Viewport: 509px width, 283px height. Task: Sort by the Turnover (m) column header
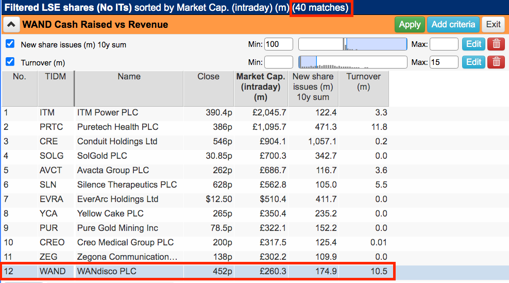[x=364, y=88]
